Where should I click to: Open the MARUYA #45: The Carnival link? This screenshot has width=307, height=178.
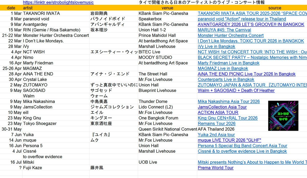[x=224, y=30]
